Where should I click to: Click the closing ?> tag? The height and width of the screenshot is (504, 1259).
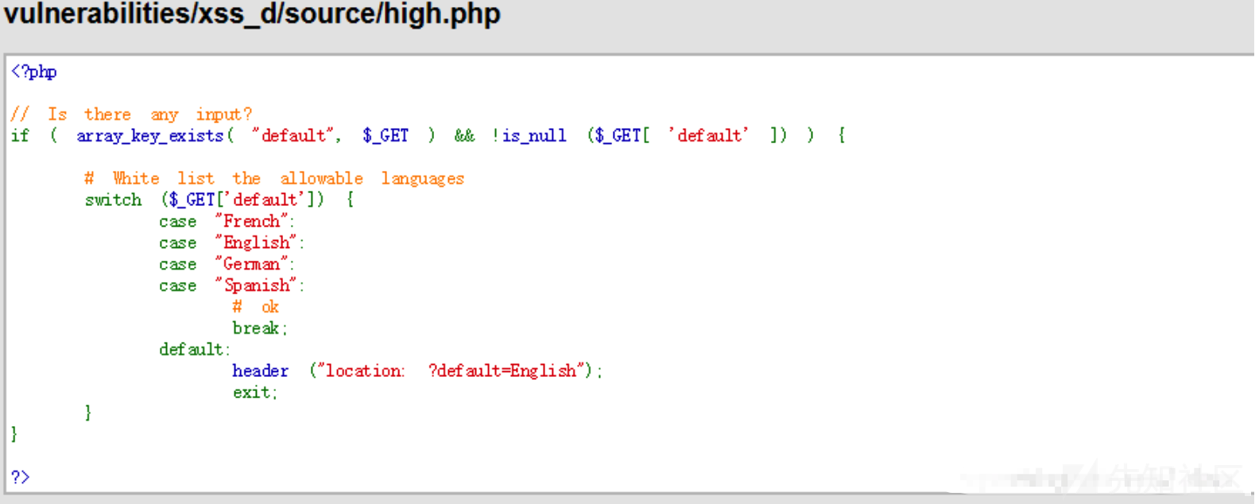pos(20,477)
